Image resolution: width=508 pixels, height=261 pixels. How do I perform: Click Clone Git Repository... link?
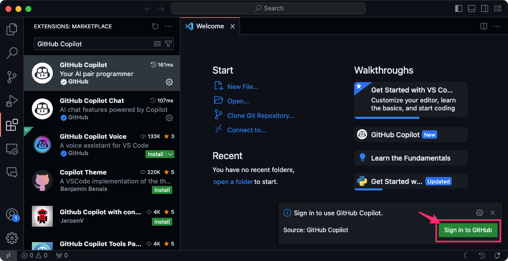(261, 115)
